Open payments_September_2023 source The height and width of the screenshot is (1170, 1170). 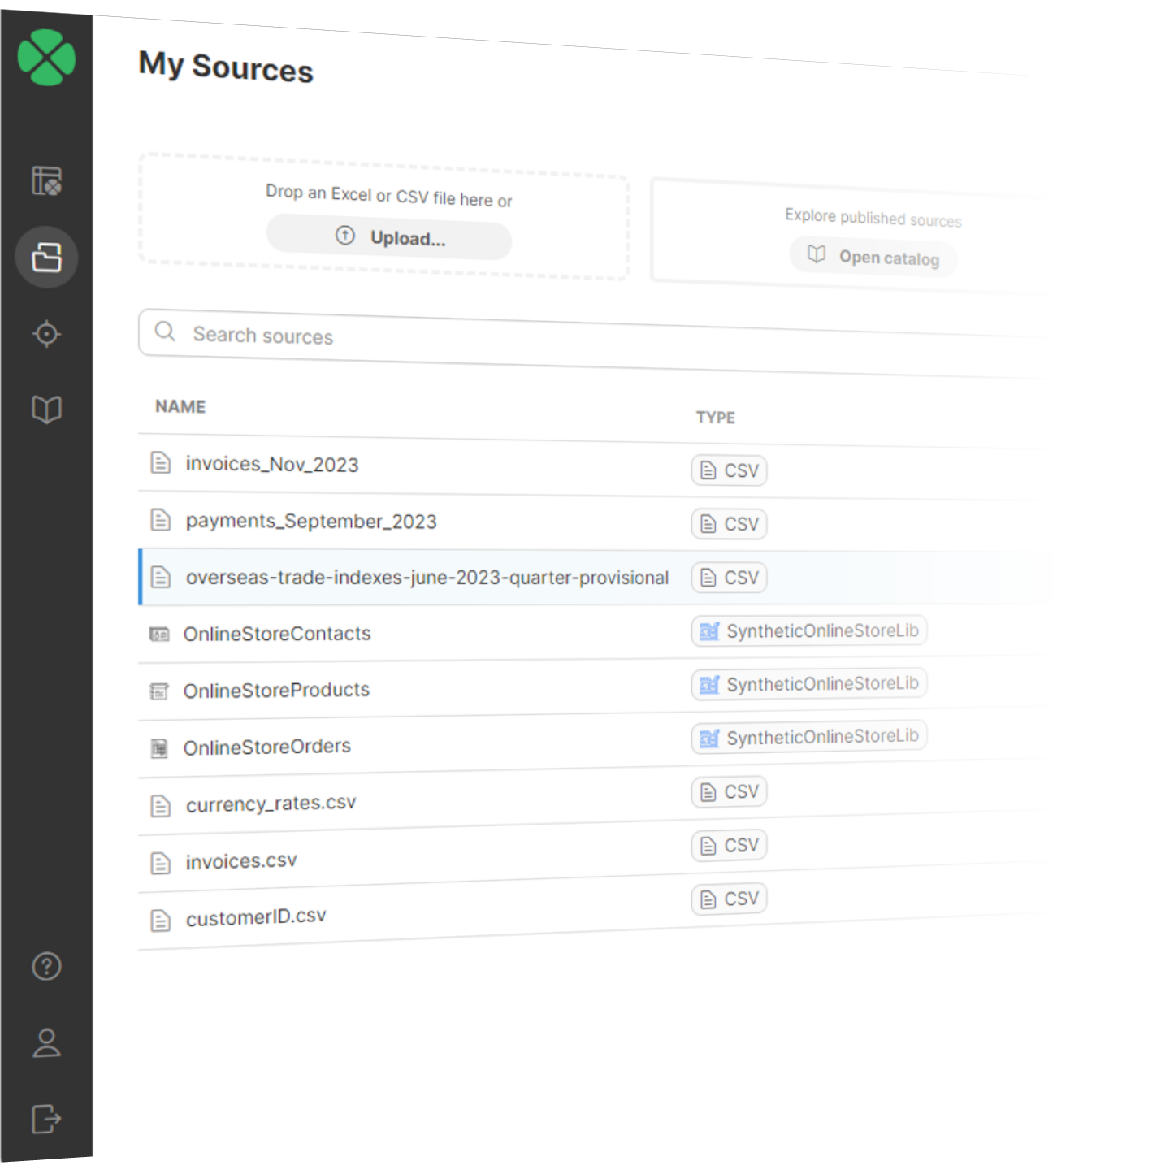click(x=311, y=522)
